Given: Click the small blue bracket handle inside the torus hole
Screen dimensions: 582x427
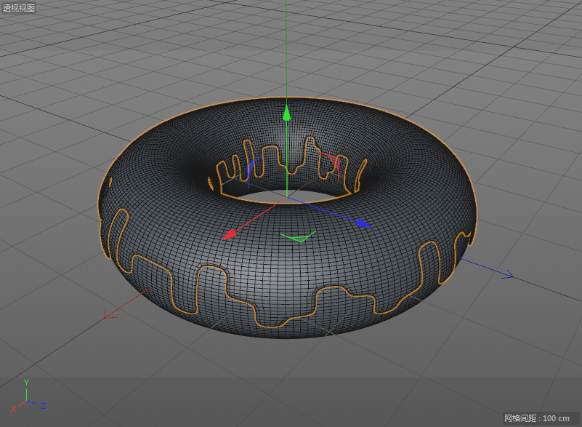Looking at the screenshot, I should 248,168.
